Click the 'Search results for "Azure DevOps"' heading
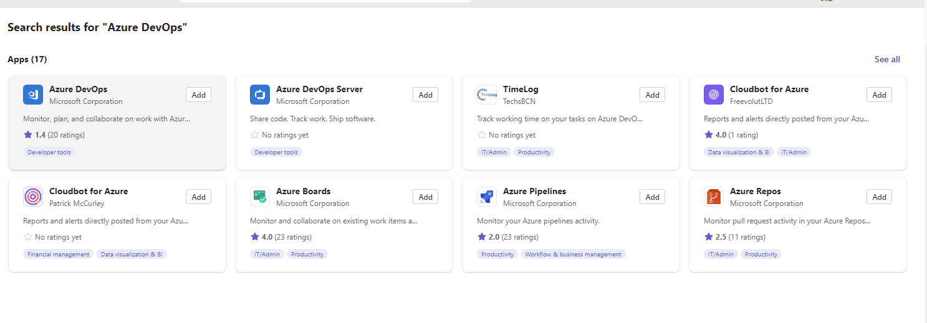 [98, 27]
